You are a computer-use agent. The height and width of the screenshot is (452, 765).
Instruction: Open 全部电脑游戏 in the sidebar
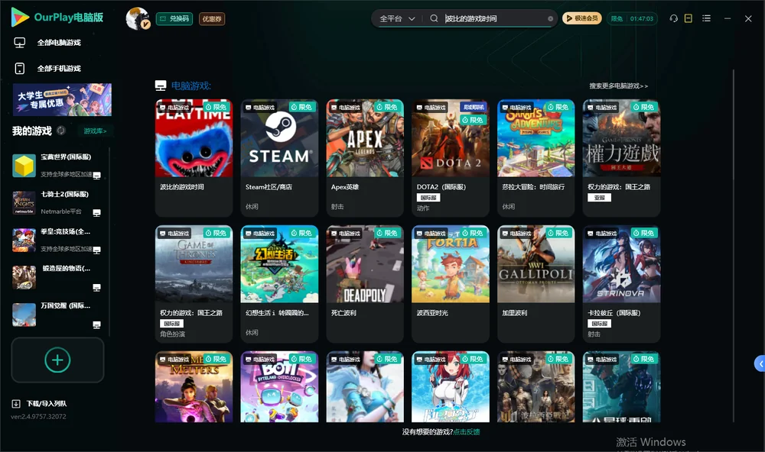[47, 43]
